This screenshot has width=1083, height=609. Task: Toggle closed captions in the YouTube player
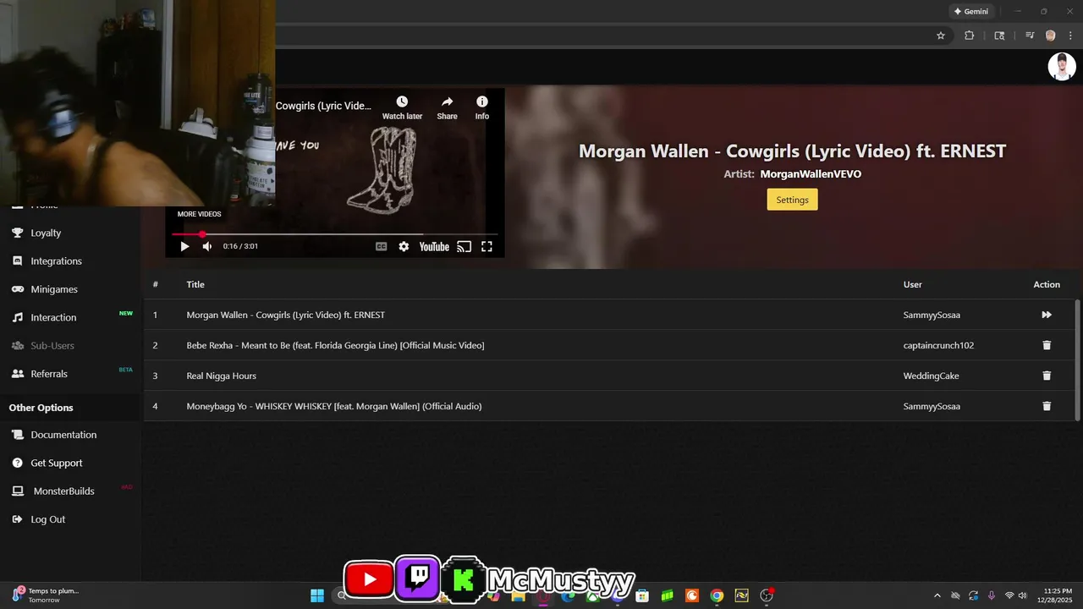pyautogui.click(x=382, y=246)
